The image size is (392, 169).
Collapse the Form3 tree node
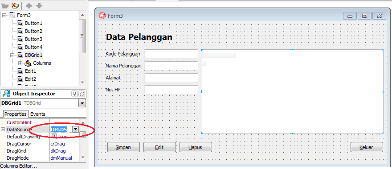pos(4,15)
